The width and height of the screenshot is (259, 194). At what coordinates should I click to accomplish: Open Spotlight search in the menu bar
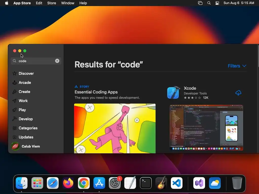[x=209, y=3]
